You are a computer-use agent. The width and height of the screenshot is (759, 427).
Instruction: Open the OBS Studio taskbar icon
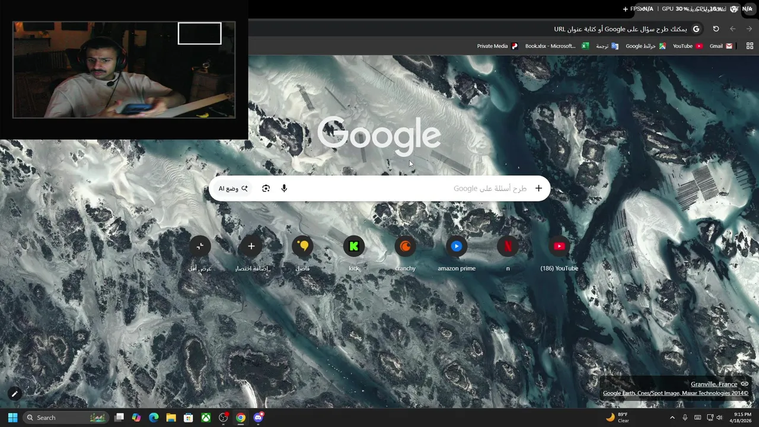click(224, 418)
